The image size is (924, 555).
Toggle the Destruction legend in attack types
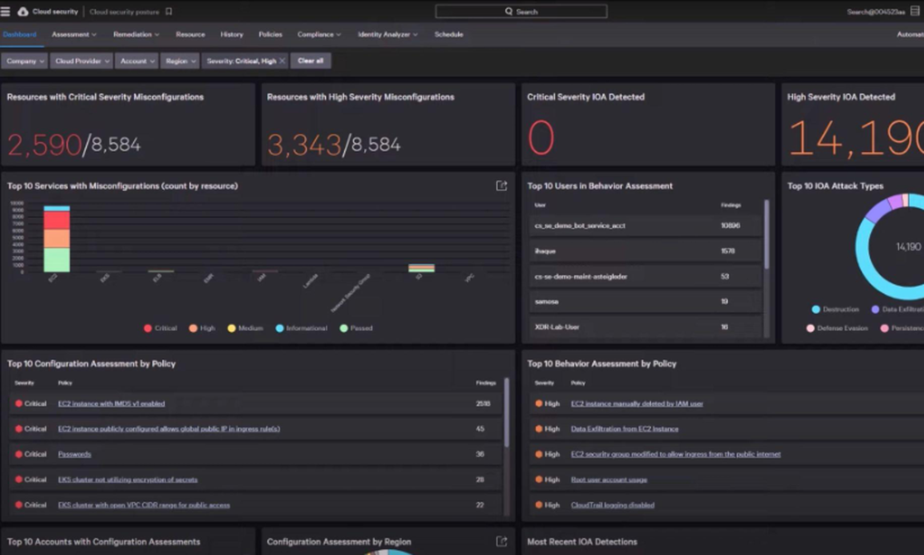pos(835,310)
